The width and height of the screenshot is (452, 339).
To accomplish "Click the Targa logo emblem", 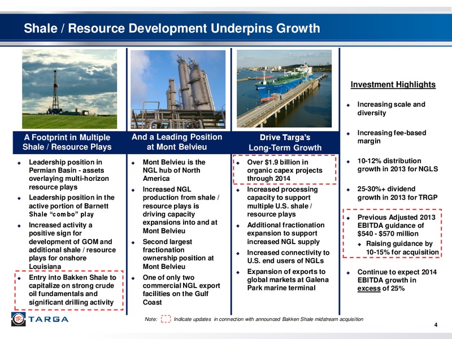I will (19, 319).
